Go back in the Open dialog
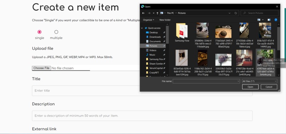This screenshot has width=286, height=134. [x=143, y=13]
